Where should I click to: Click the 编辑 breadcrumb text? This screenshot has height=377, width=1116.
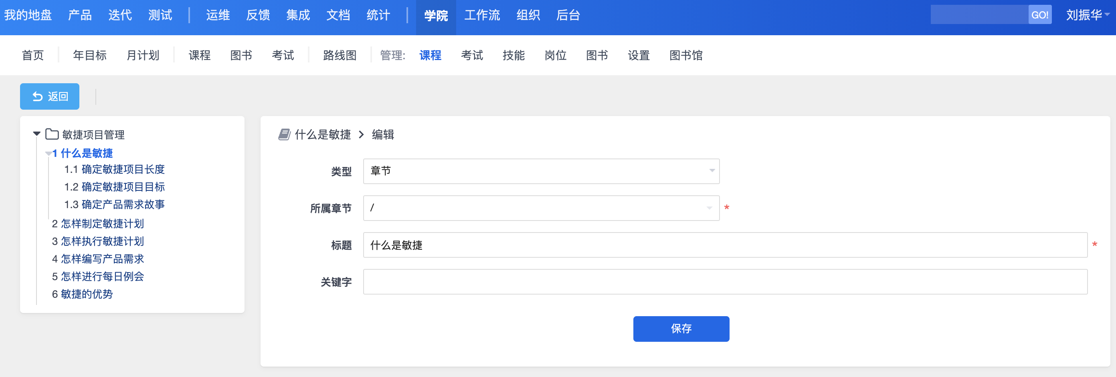click(383, 134)
